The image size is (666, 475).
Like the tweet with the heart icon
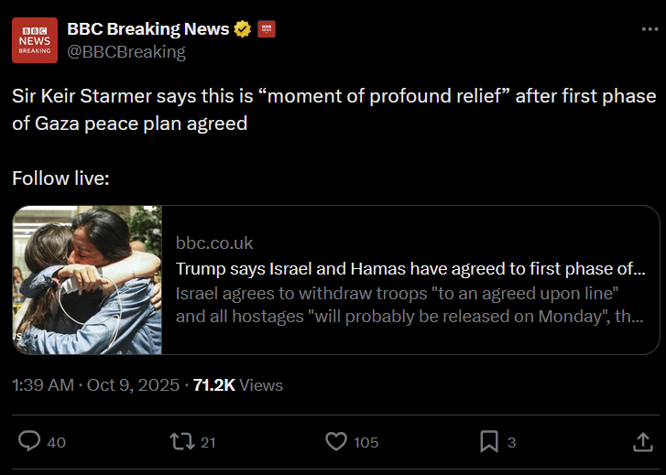coord(336,442)
